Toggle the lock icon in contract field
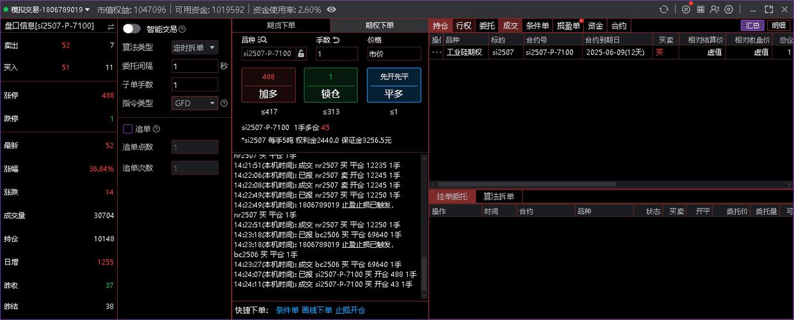The width and height of the screenshot is (794, 320). coord(301,54)
